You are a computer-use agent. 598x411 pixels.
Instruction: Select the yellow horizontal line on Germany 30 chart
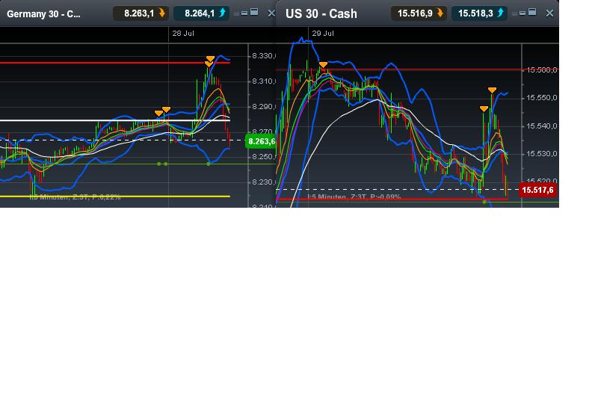click(x=115, y=197)
